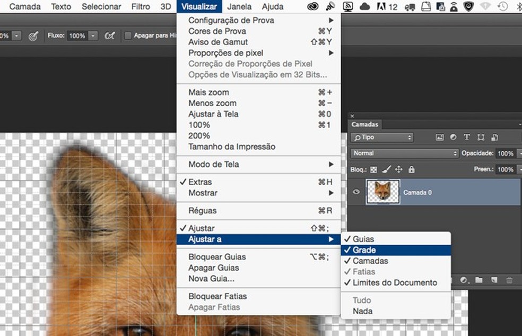Open the 3D menu
This screenshot has height=336, width=522.
pos(166,6)
